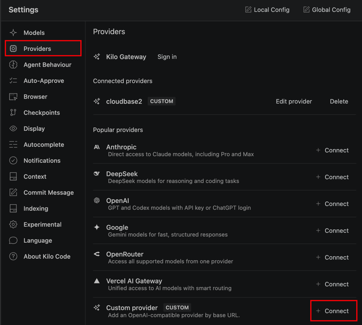Viewport: 362px width, 325px height.
Task: Click the About Kilo Code question icon
Action: (x=13, y=256)
